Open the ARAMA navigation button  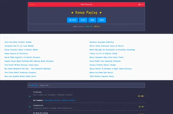tap(92, 20)
